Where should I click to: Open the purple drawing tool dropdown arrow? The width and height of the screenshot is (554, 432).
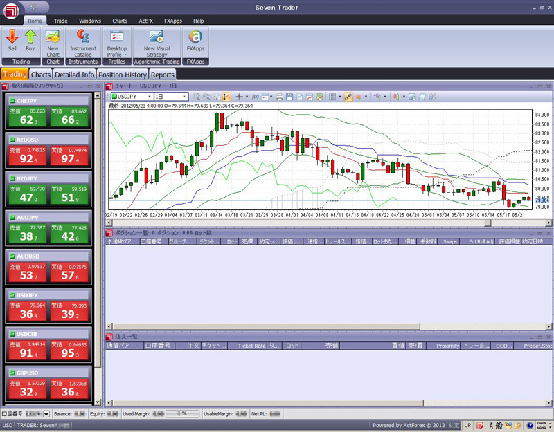385,97
